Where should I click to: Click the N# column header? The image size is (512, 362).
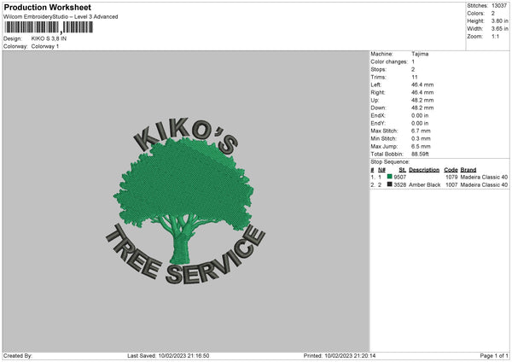[x=381, y=170]
